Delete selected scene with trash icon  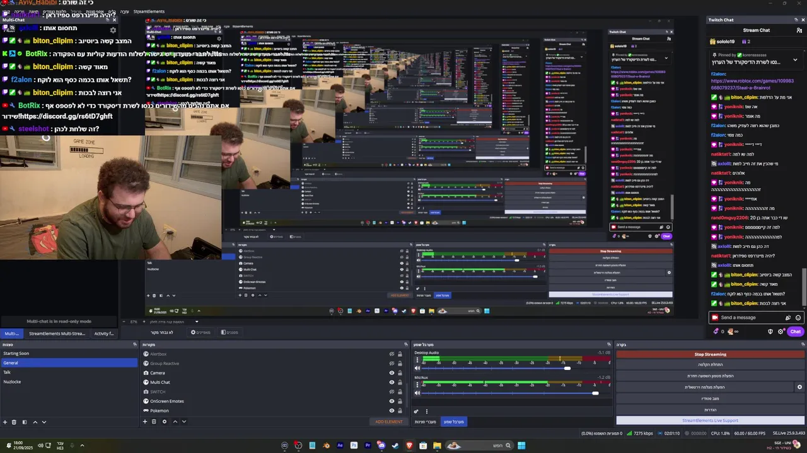pyautogui.click(x=14, y=422)
